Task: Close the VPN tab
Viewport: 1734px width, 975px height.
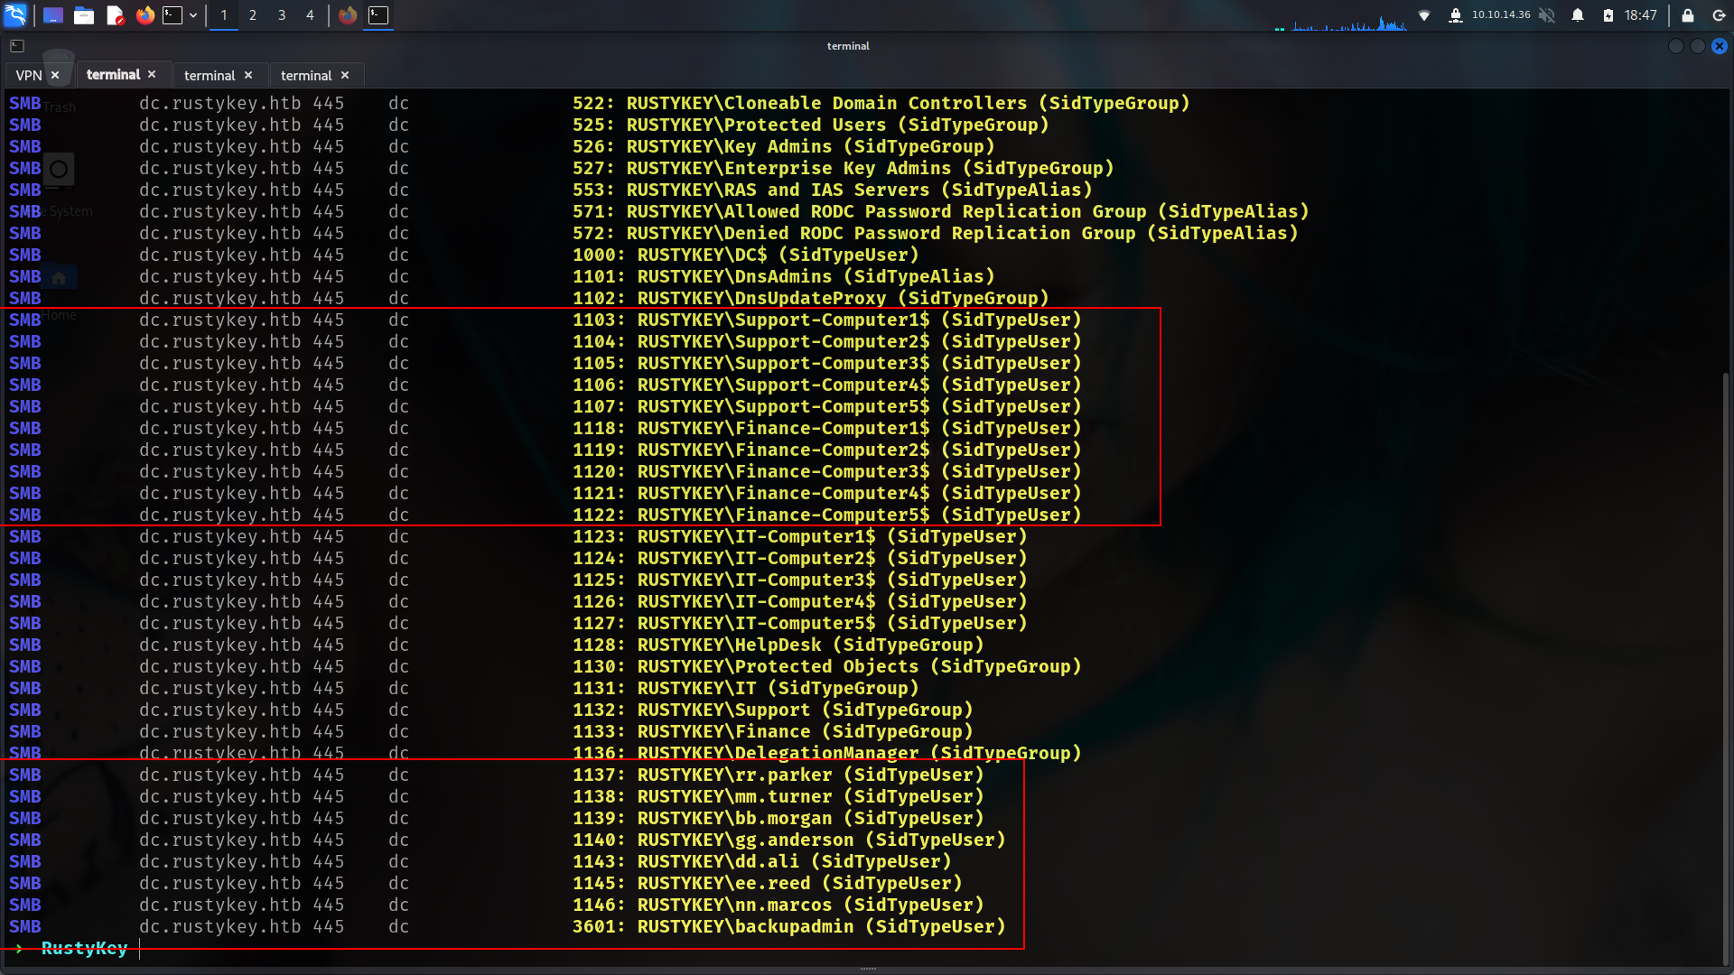Action: pos(55,76)
